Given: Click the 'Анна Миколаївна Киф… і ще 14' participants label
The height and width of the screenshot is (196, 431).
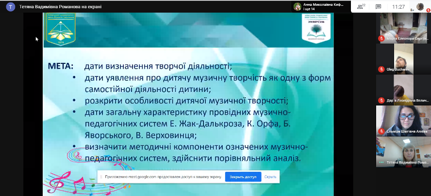Looking at the screenshot, I should 323,7.
